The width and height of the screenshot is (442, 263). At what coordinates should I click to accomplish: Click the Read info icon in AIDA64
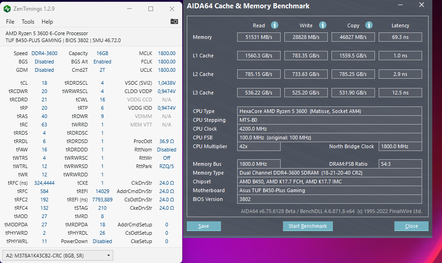pos(275,25)
